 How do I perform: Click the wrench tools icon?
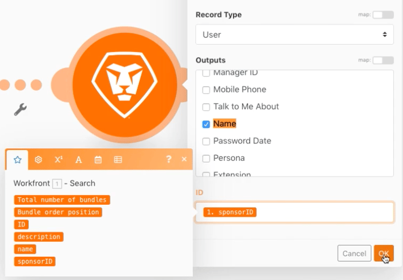20,109
